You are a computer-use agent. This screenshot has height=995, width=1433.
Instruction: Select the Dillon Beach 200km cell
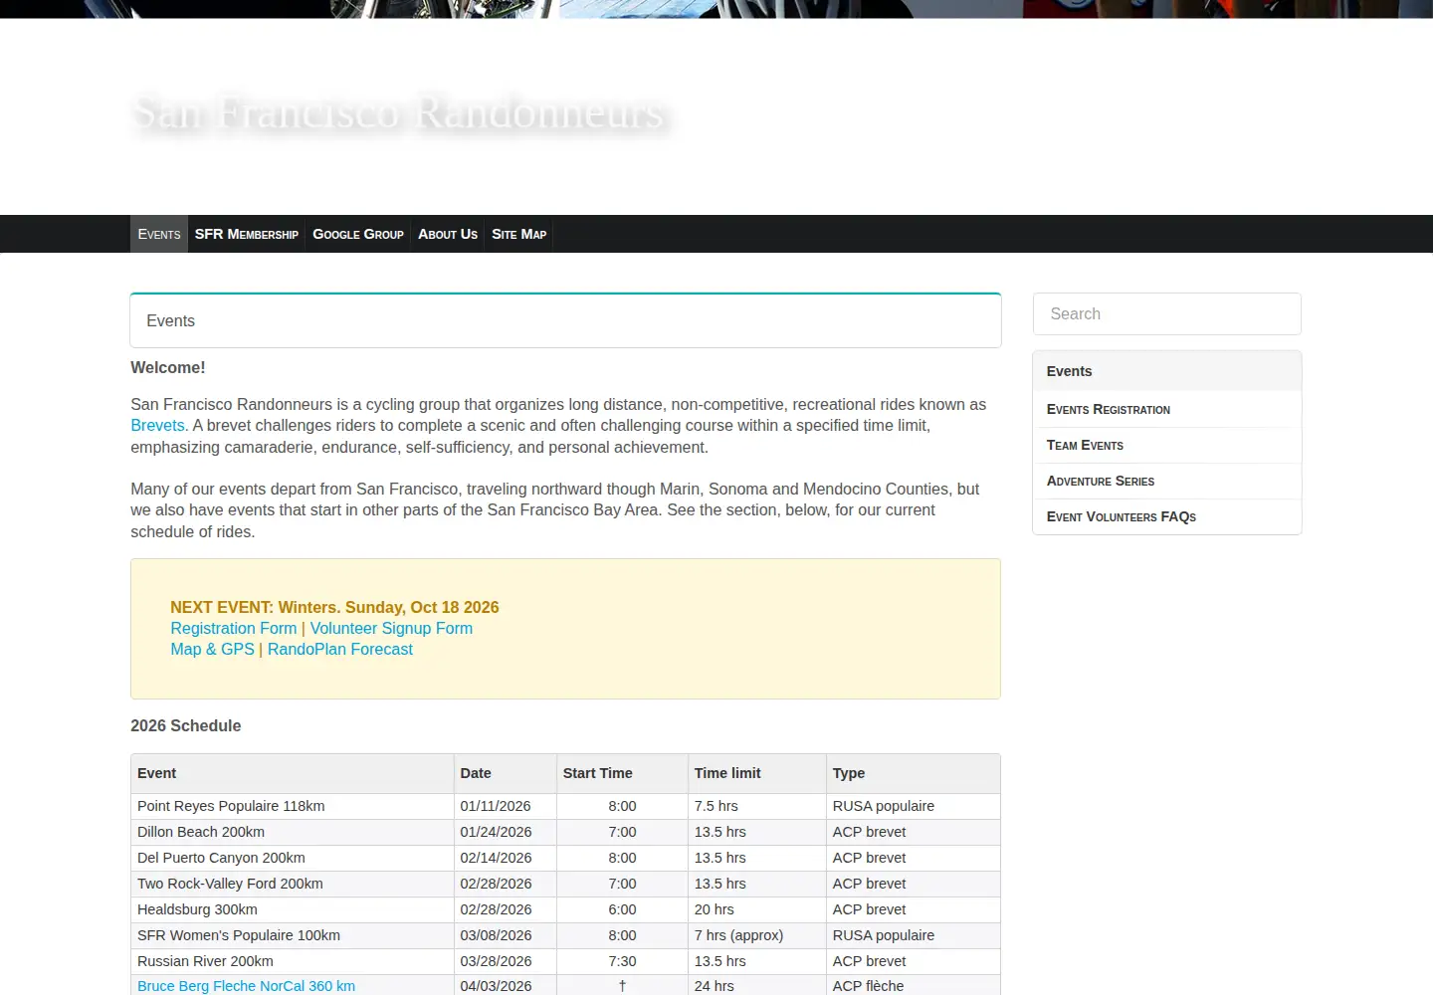[x=293, y=832]
